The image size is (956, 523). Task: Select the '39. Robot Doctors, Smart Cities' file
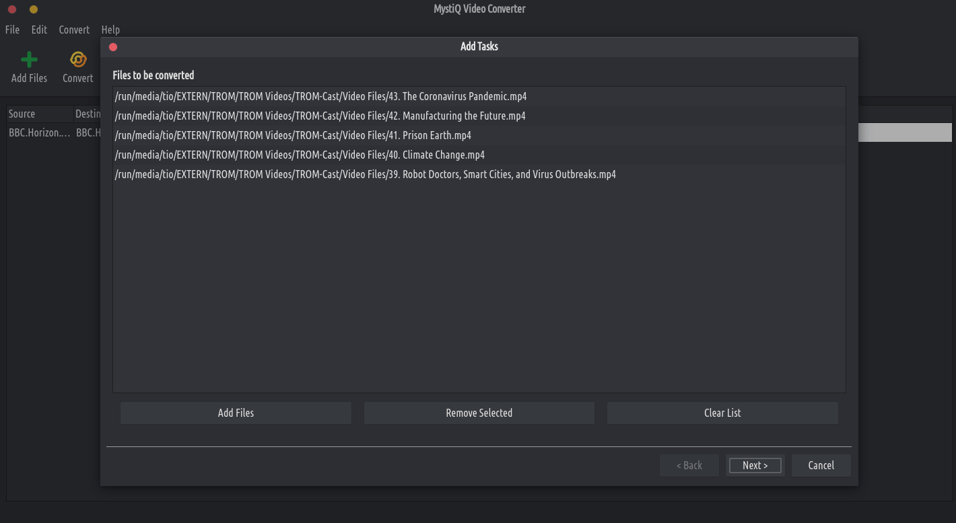pyautogui.click(x=479, y=174)
